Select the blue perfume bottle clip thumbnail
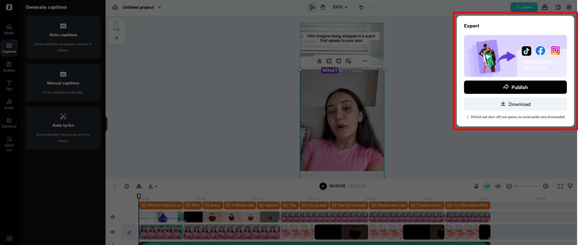 (161, 217)
